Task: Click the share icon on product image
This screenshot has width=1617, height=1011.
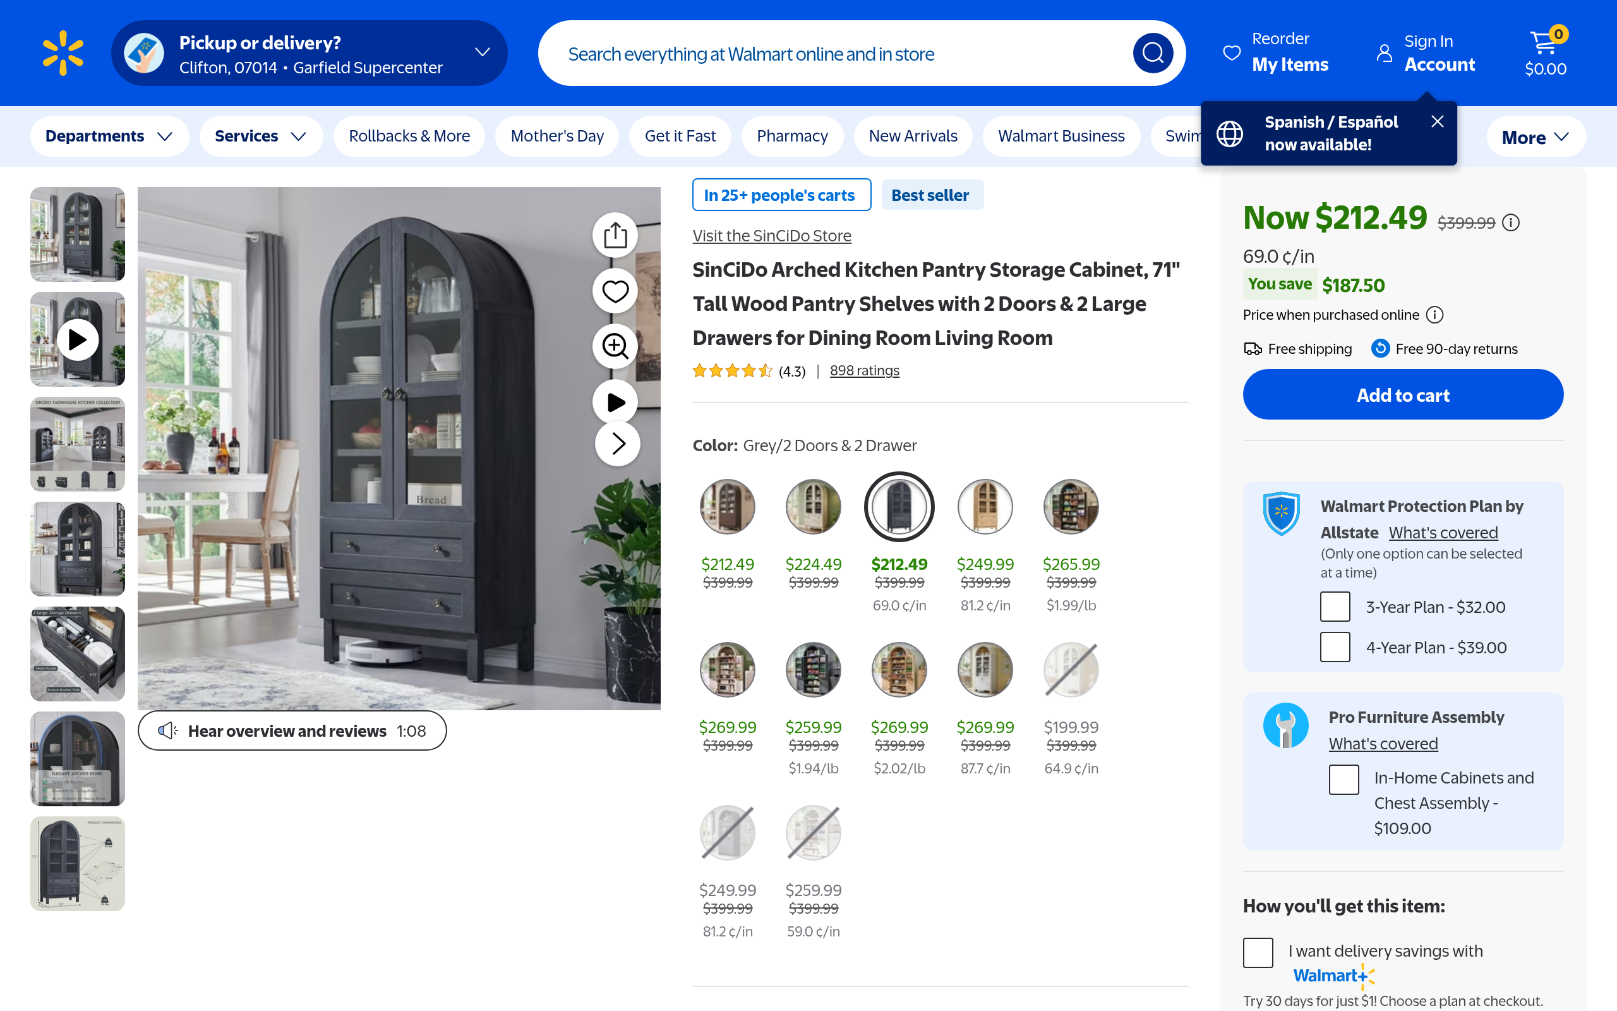Action: coord(615,235)
